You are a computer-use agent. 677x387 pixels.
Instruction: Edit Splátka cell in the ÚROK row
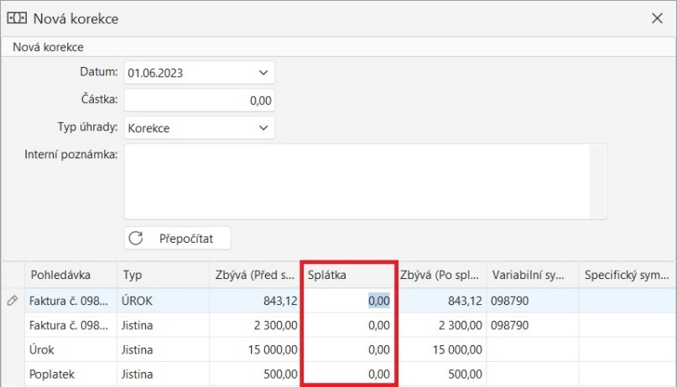click(348, 301)
